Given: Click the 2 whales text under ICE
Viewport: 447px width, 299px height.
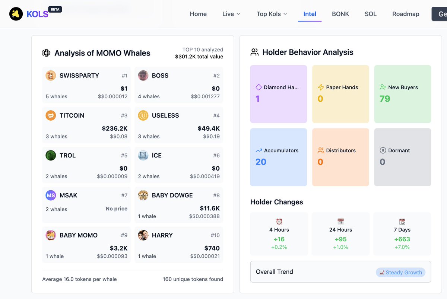Looking at the screenshot, I should (149, 176).
